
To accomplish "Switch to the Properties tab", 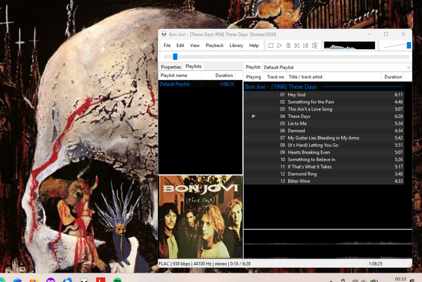I will tap(171, 67).
